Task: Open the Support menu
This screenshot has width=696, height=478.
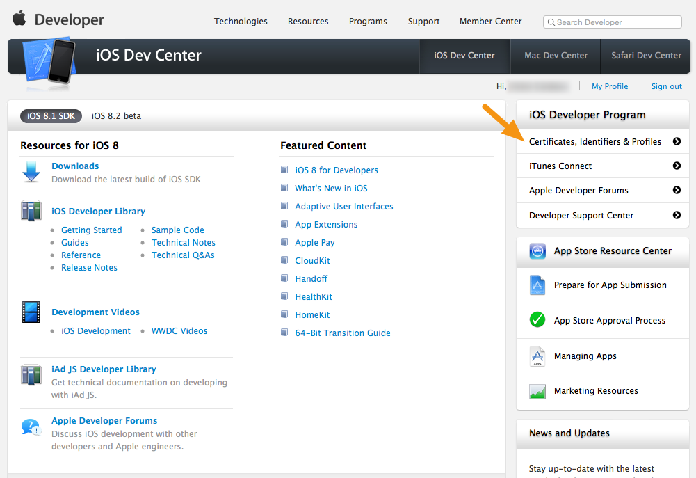Action: coord(424,22)
